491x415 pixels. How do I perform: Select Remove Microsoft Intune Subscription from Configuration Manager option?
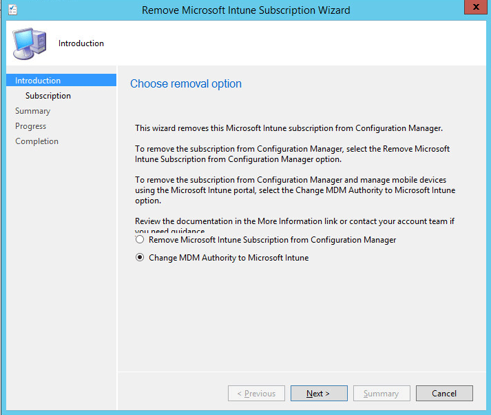pos(266,240)
